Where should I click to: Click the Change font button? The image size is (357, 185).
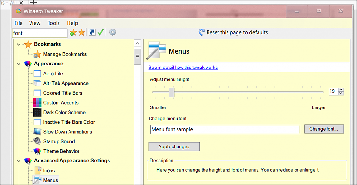(x=324, y=129)
